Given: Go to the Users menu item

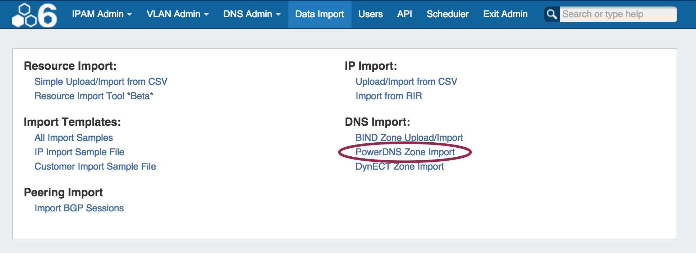Looking at the screenshot, I should [370, 14].
